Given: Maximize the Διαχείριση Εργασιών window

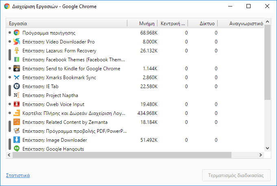Looking at the screenshot, I should (x=249, y=6).
